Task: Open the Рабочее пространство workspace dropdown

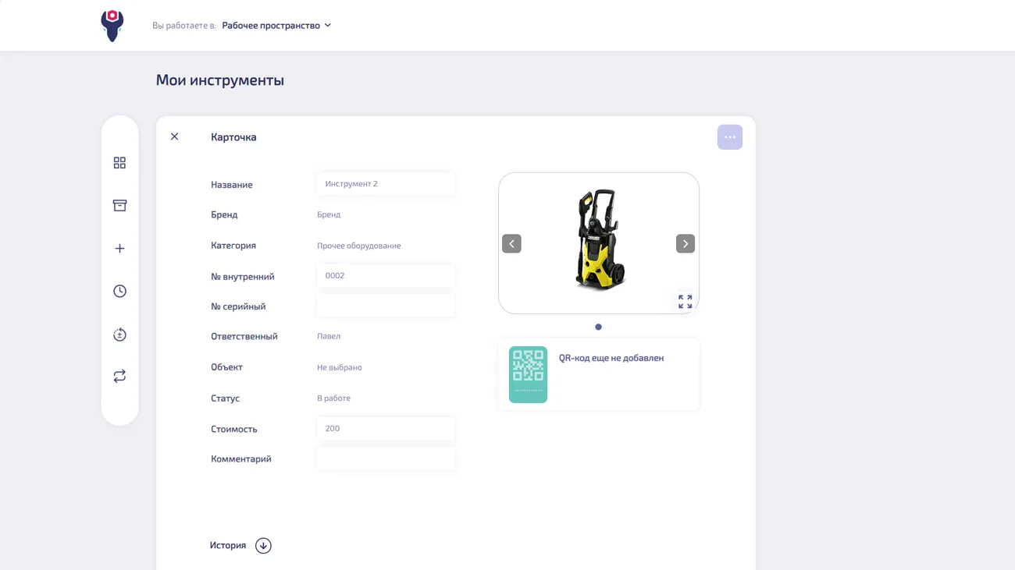Action: 276,26
